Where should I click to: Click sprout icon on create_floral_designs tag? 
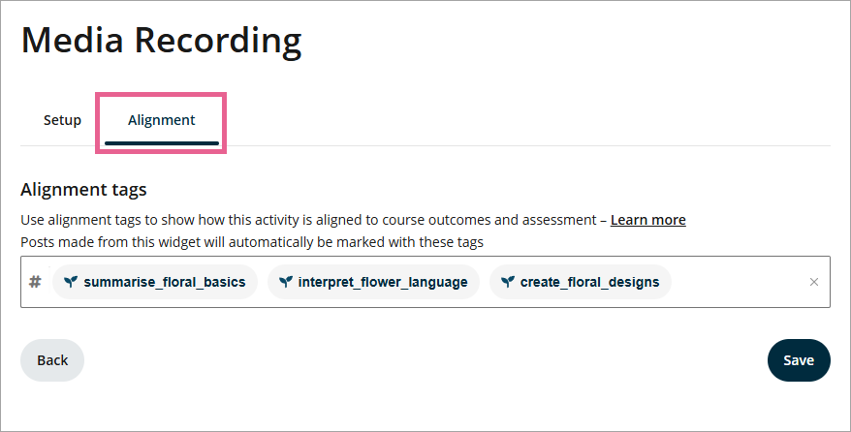click(x=508, y=282)
